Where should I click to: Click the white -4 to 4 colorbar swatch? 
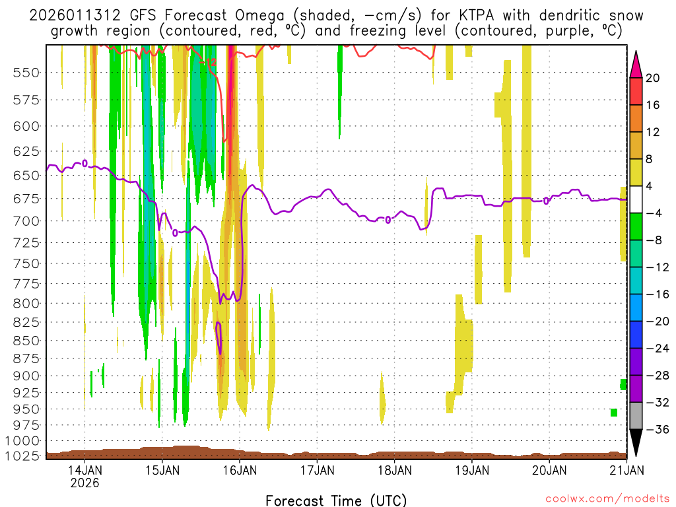636,199
